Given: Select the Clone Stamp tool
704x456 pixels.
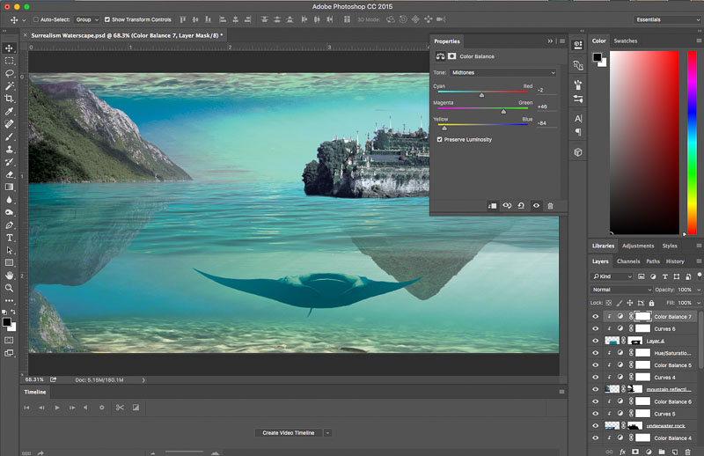Looking at the screenshot, I should pyautogui.click(x=9, y=149).
